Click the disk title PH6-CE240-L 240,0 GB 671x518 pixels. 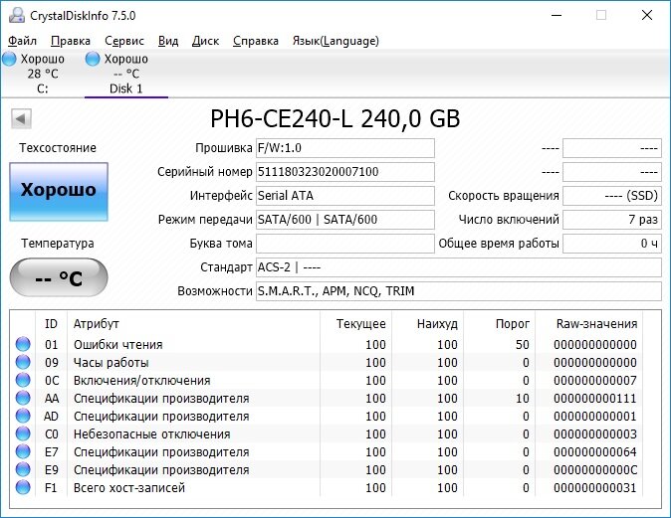(x=335, y=119)
